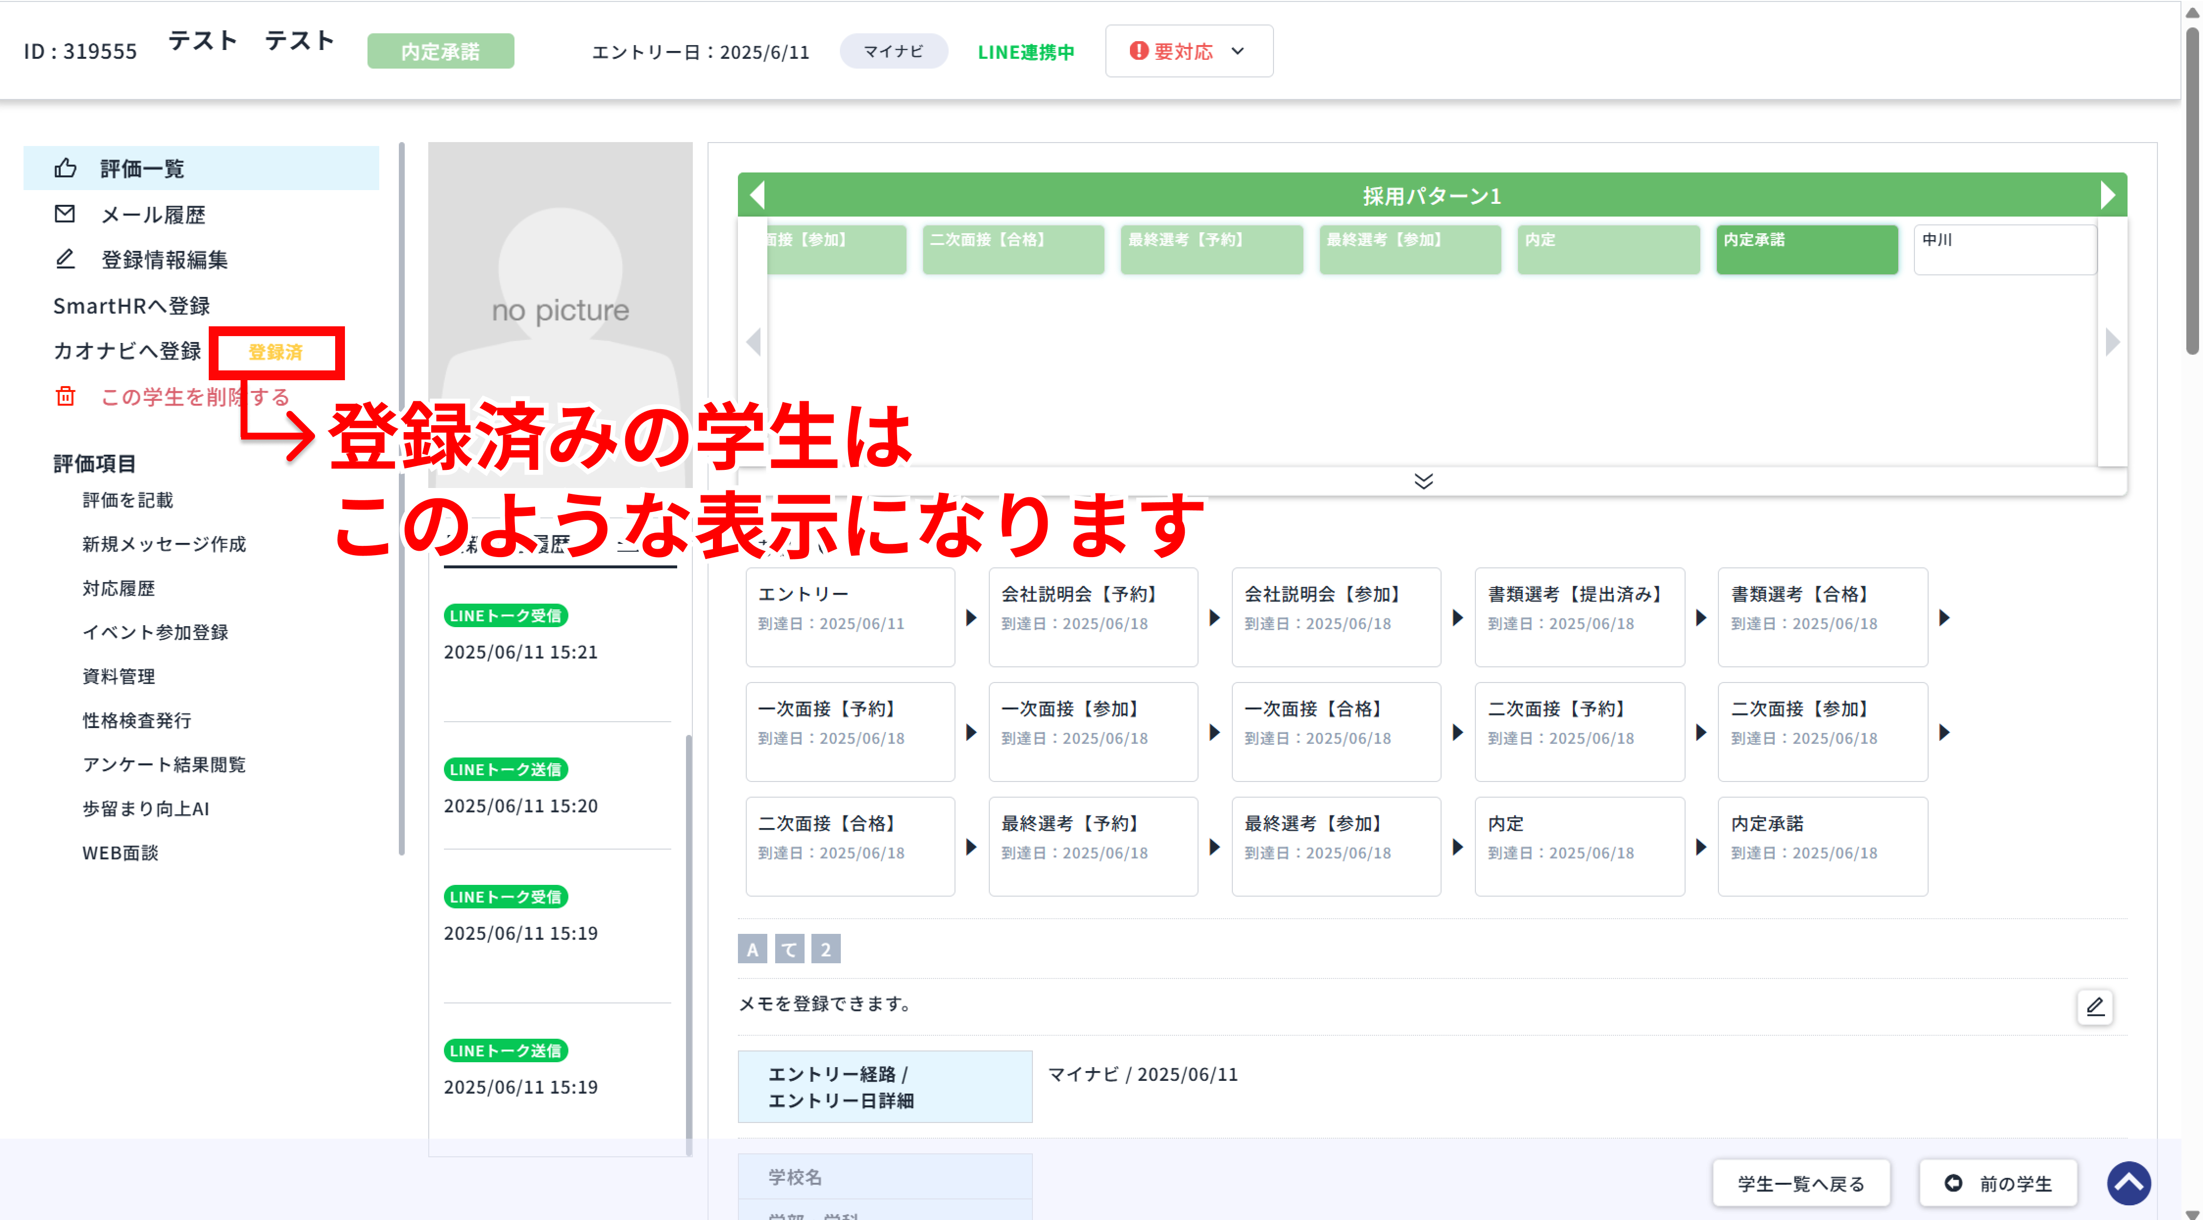The width and height of the screenshot is (2203, 1220).
Task: Click the back arrow icon on 前の学生
Action: [1954, 1182]
